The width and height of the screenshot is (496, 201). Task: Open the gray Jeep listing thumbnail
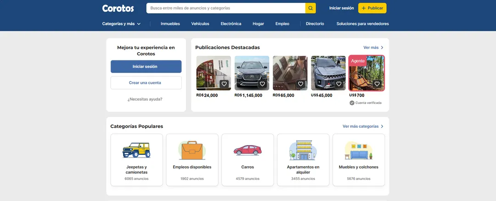pyautogui.click(x=328, y=73)
